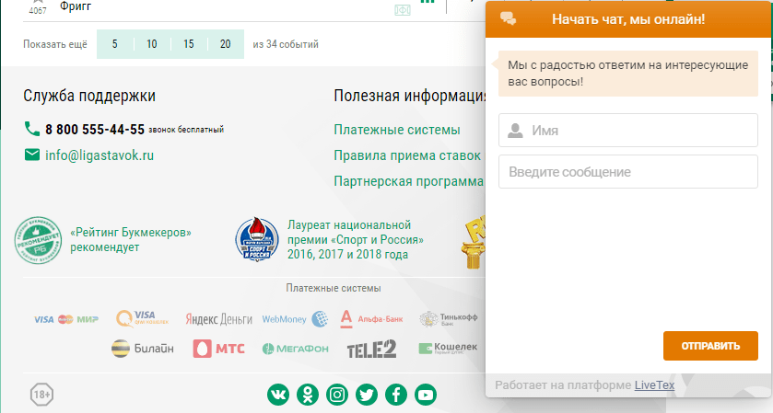
Task: Click the WebMoney payment logo
Action: tap(295, 319)
